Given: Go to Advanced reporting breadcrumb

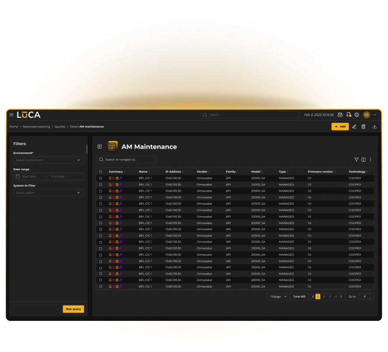Looking at the screenshot, I should (x=36, y=127).
